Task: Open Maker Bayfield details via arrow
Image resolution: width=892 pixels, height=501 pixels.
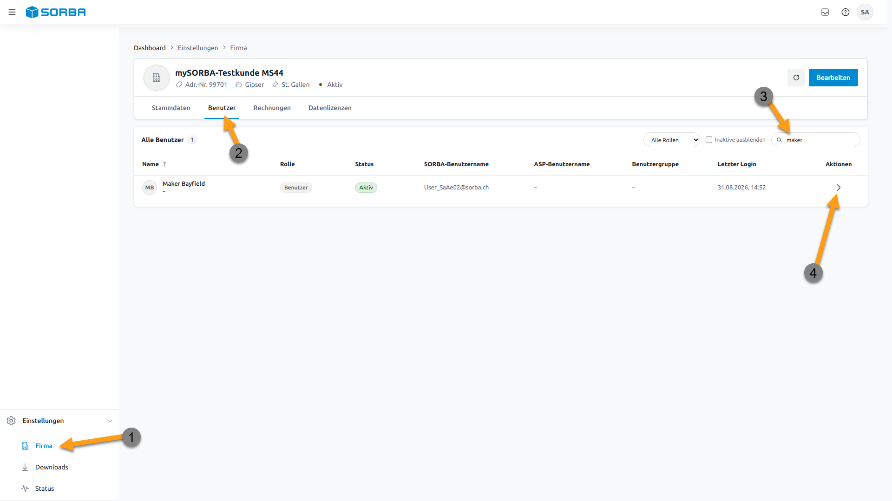Action: (839, 188)
